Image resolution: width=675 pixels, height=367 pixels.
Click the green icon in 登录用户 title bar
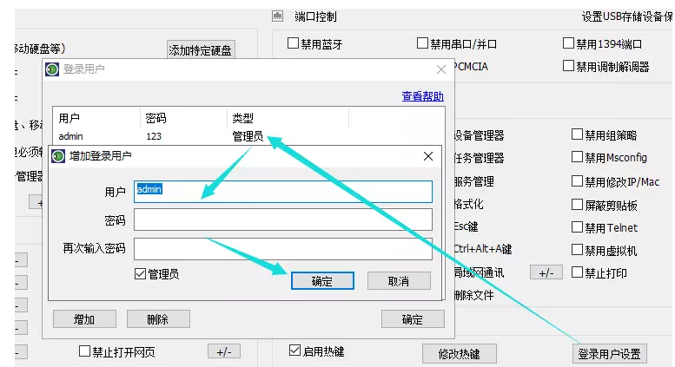pyautogui.click(x=52, y=69)
